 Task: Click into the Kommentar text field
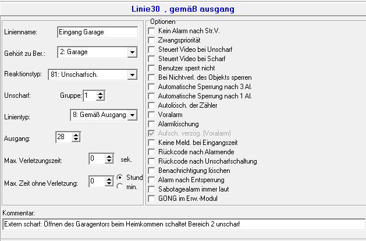tap(183, 224)
